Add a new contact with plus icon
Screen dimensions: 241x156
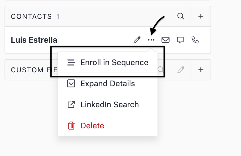click(201, 16)
